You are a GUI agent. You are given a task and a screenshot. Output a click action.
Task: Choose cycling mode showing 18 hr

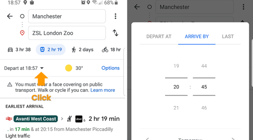[x=111, y=49]
